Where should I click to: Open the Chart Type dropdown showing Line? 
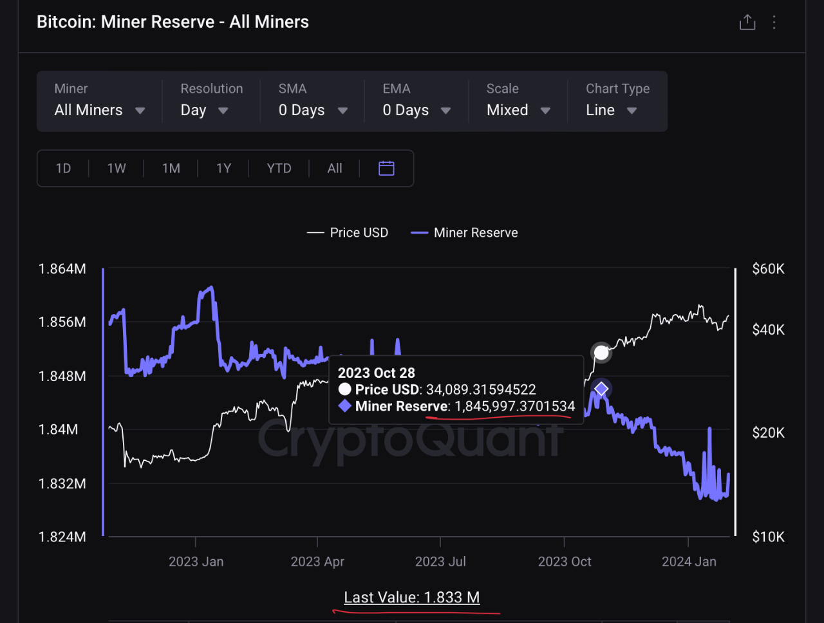pyautogui.click(x=611, y=110)
